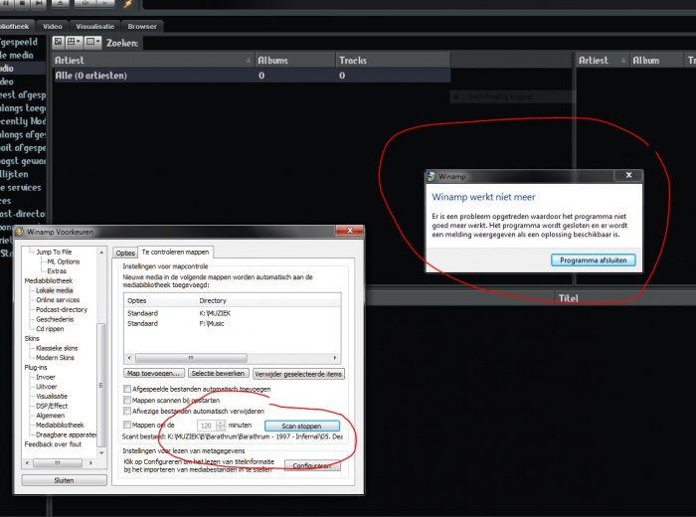
Task: Select Draagbare apparaten plug-ins entry
Action: tap(66, 434)
